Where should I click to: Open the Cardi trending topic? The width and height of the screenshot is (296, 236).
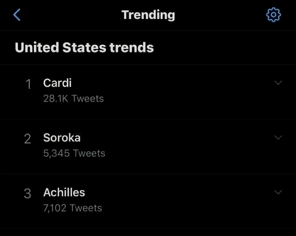pos(57,83)
